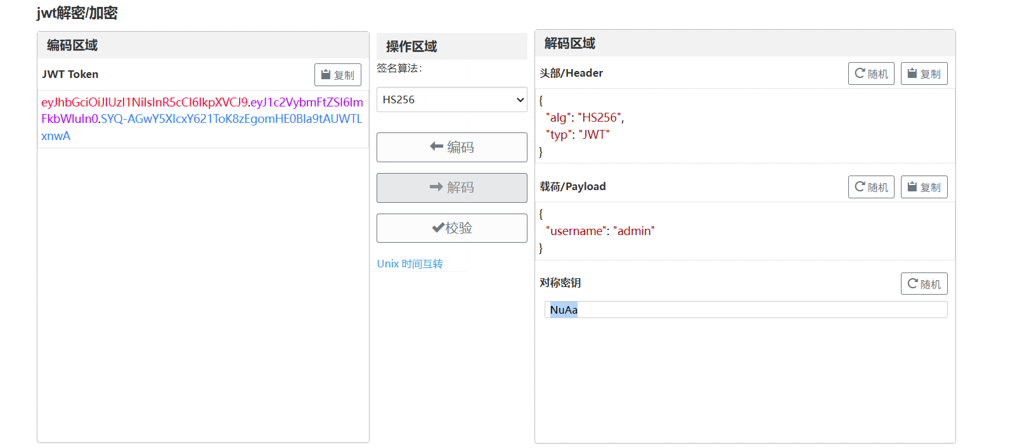Open the HS256 signature algorithm dropdown
The image size is (1034, 448).
tap(451, 99)
